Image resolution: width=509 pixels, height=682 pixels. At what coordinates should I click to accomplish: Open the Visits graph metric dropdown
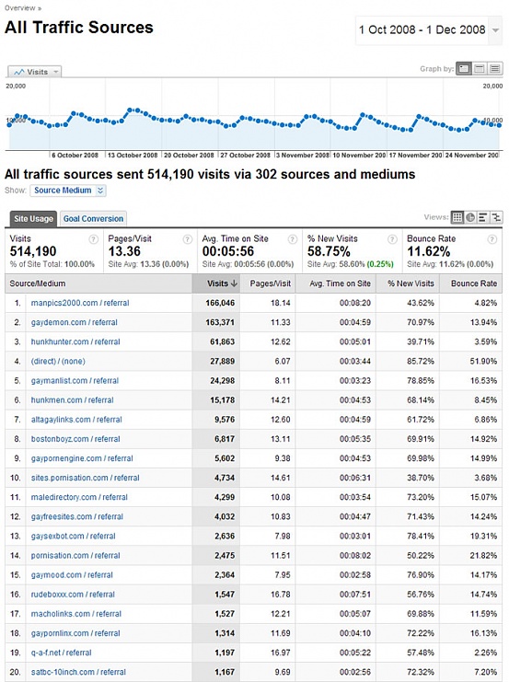(x=35, y=72)
